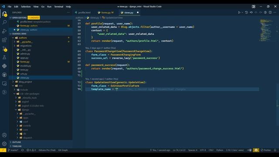The height and width of the screenshot is (157, 279).
Task: Click Ln 74, Col 22 cursor position
Action: point(179,150)
